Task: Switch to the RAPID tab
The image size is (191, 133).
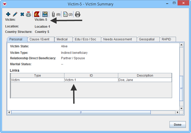Action: (x=166, y=39)
